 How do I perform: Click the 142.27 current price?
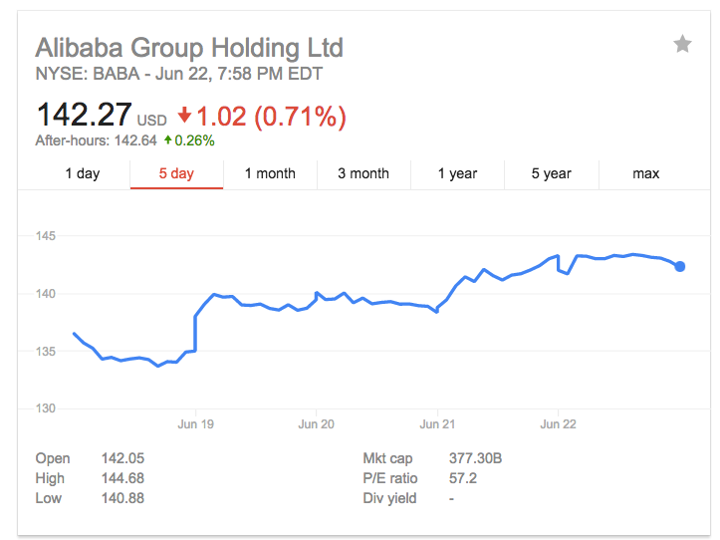[x=84, y=116]
